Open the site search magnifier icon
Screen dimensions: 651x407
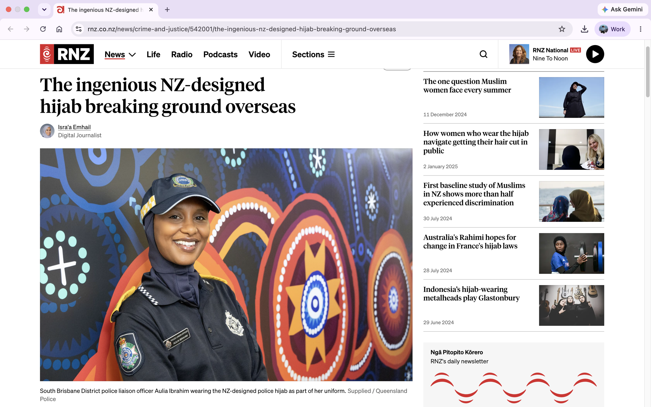tap(483, 54)
